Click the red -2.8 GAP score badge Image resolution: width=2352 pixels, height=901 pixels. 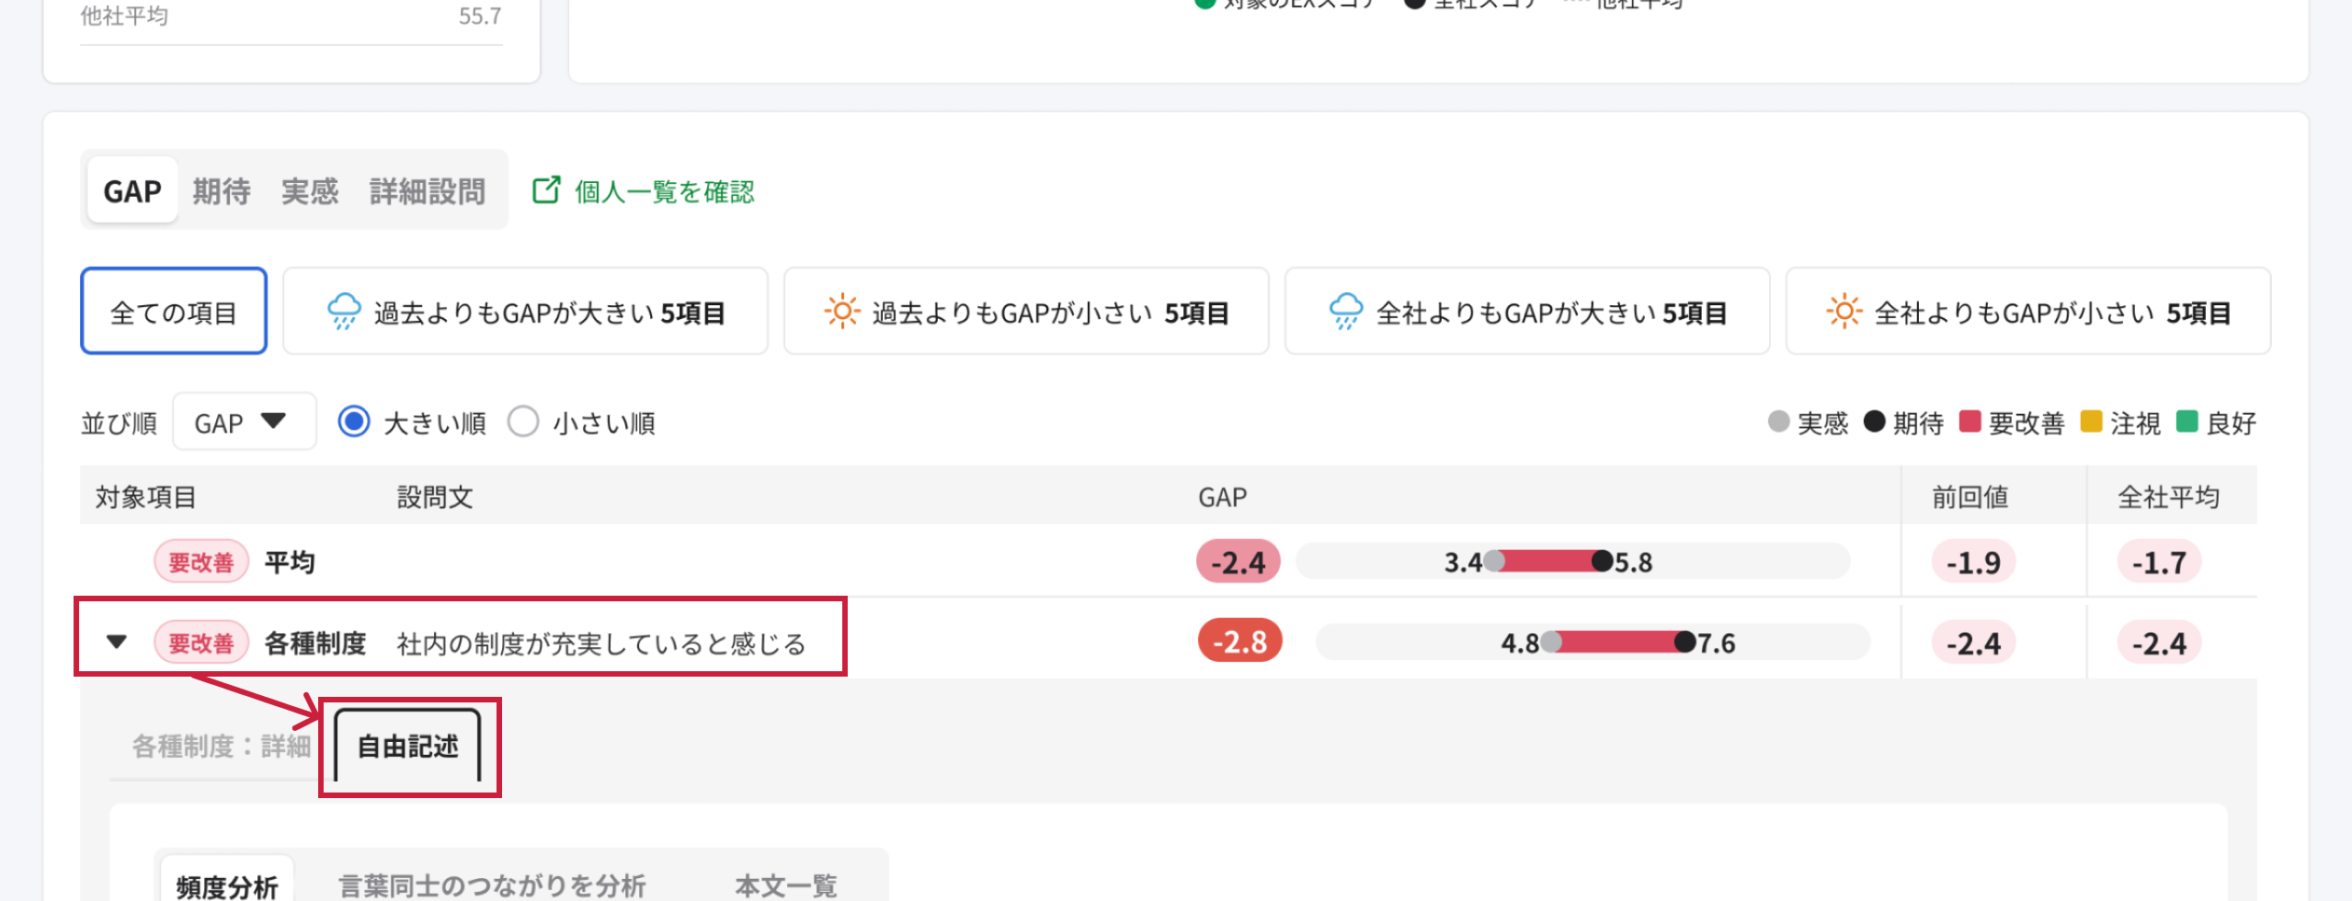(x=1239, y=642)
